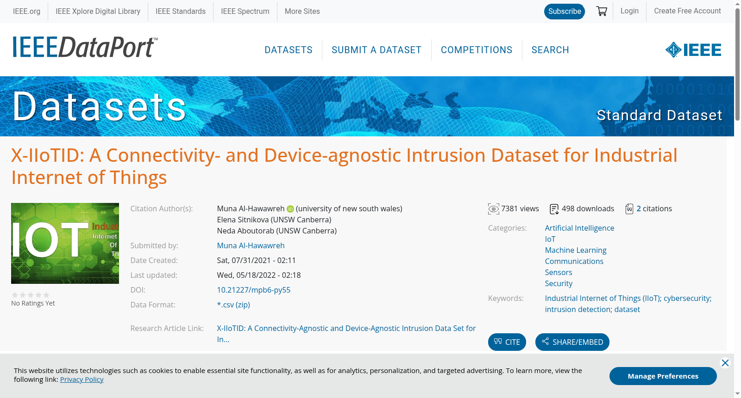Image resolution: width=741 pixels, height=398 pixels.
Task: Click 'No Ratings Yet' text
Action: click(x=33, y=304)
